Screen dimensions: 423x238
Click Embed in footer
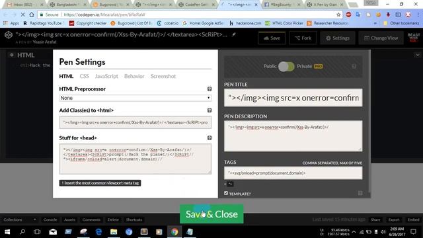pos(413,219)
